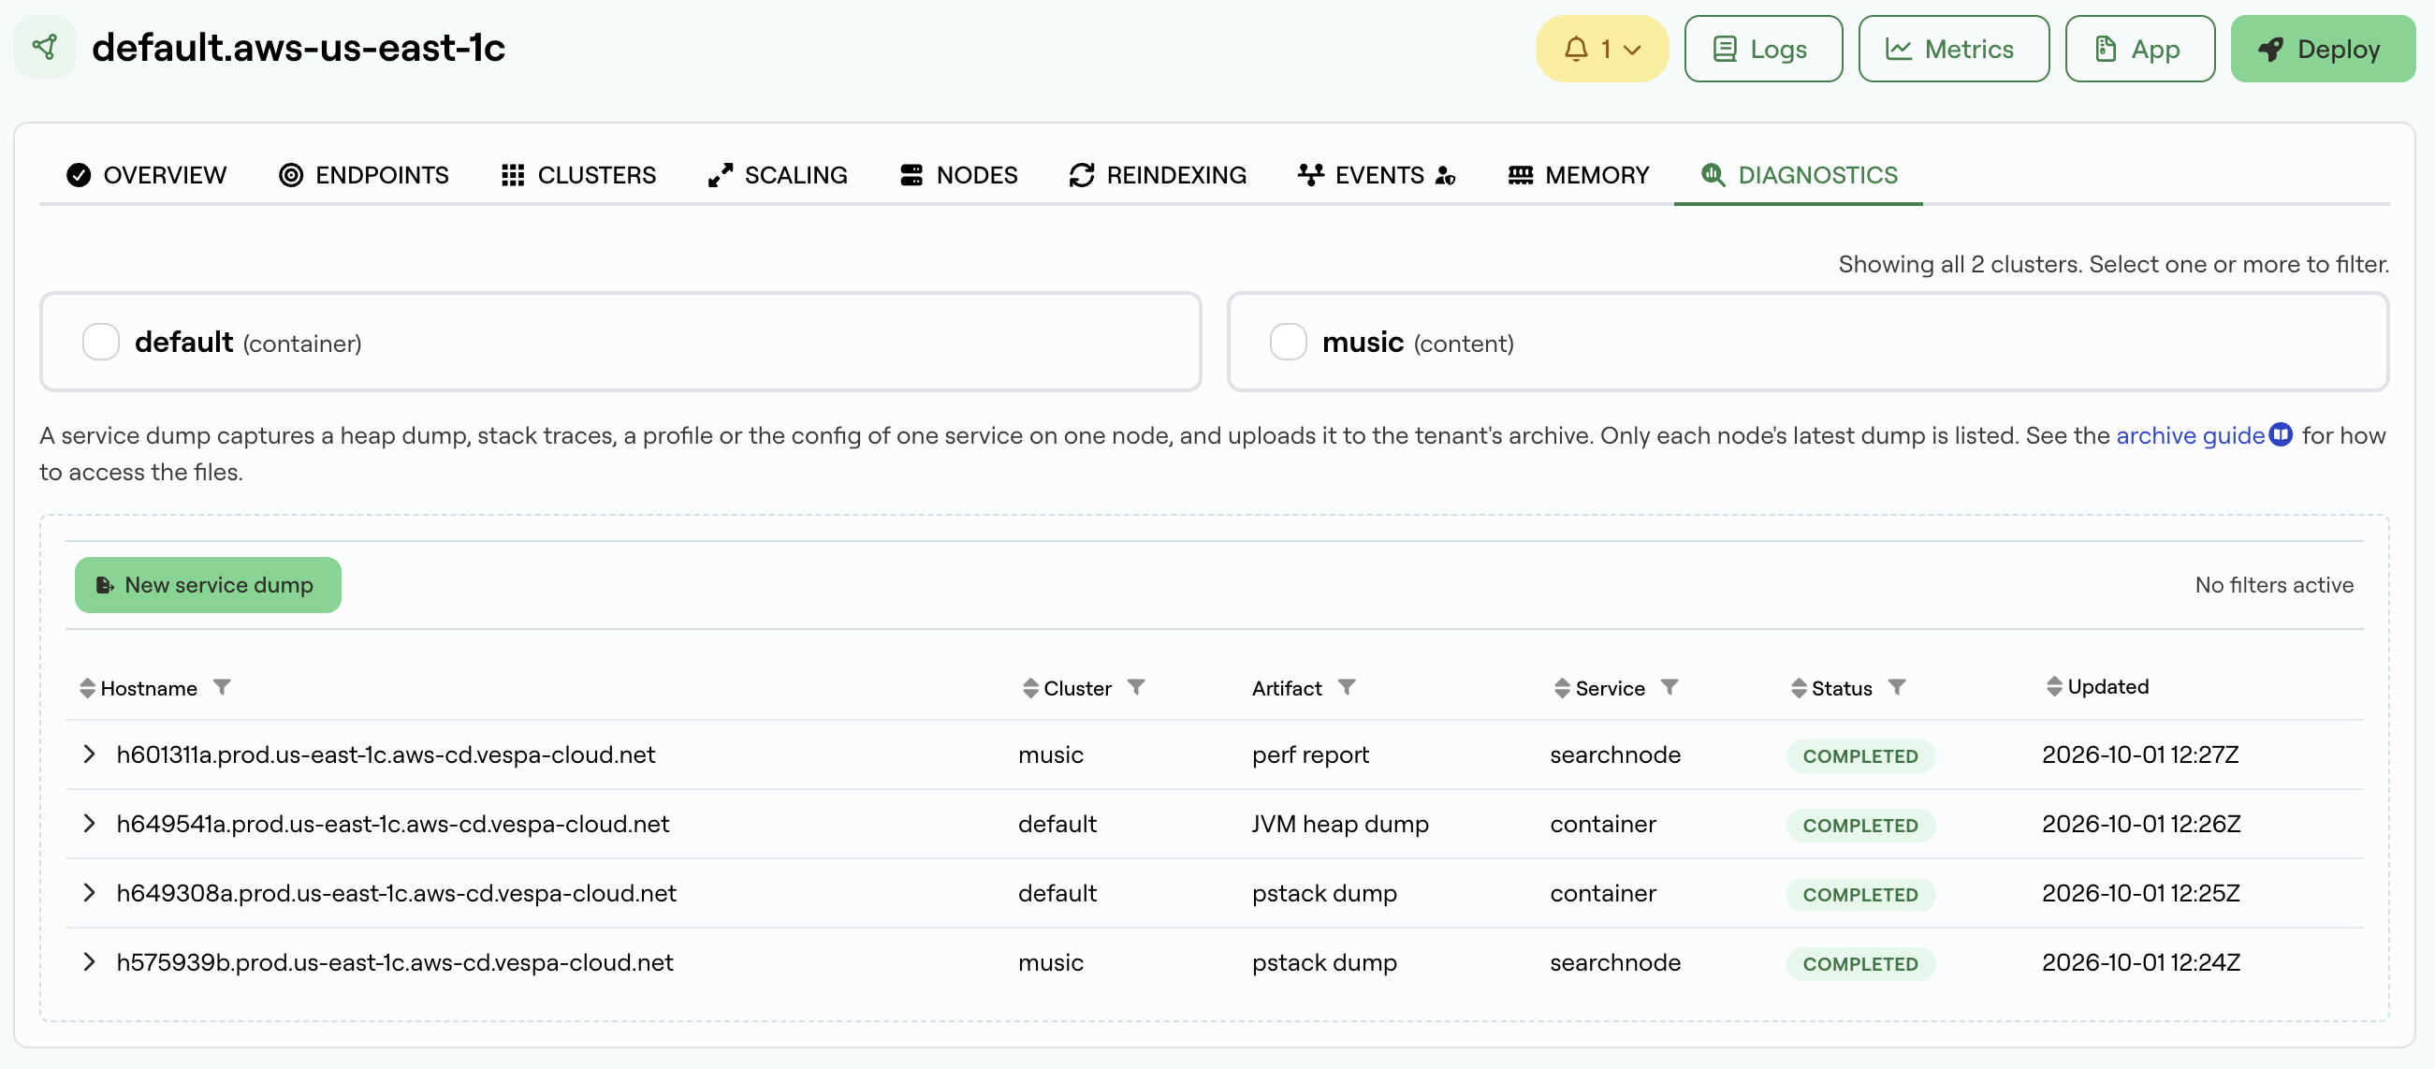Sort the table by Status

point(1799,688)
